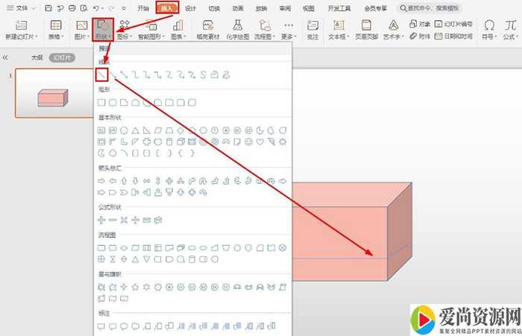Image resolution: width=522 pixels, height=336 pixels.
Task: Switch to the 设计 design tab
Action: 191,8
